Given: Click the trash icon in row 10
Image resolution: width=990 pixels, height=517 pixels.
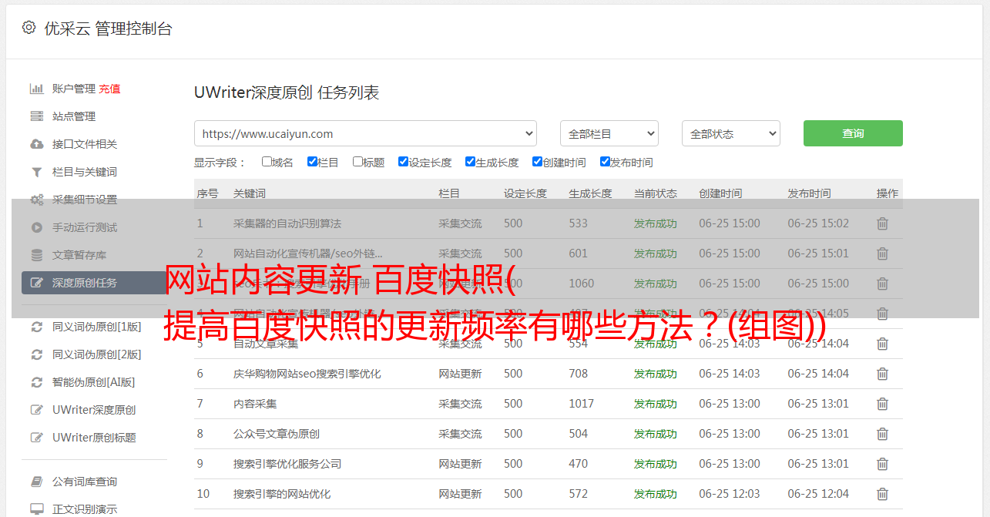Looking at the screenshot, I should tap(882, 494).
